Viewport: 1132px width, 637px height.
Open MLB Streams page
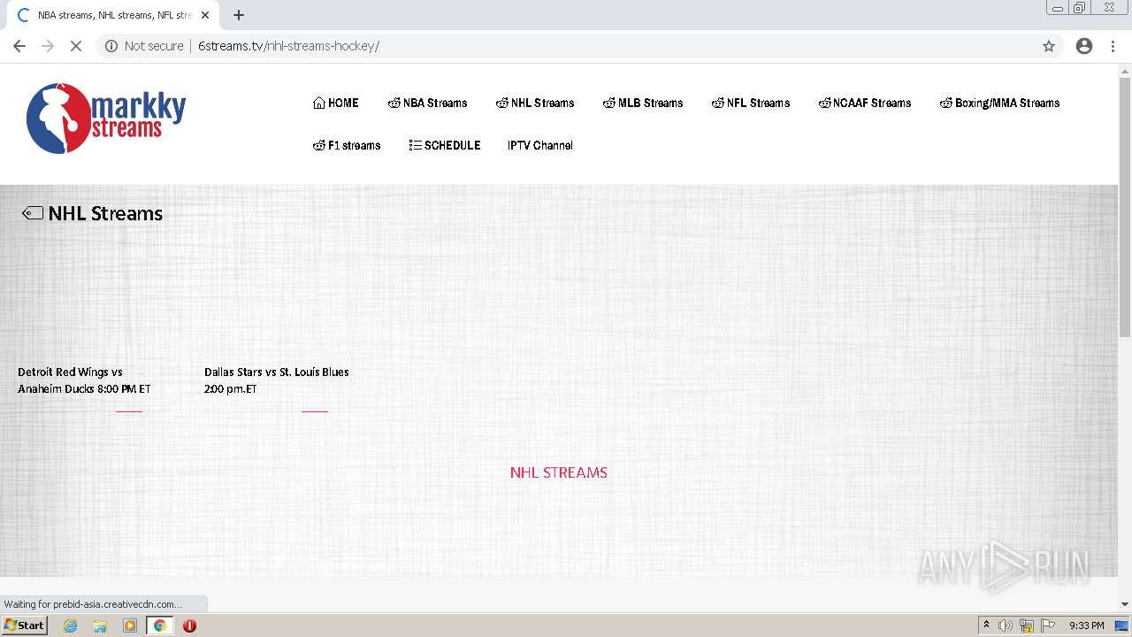point(643,103)
